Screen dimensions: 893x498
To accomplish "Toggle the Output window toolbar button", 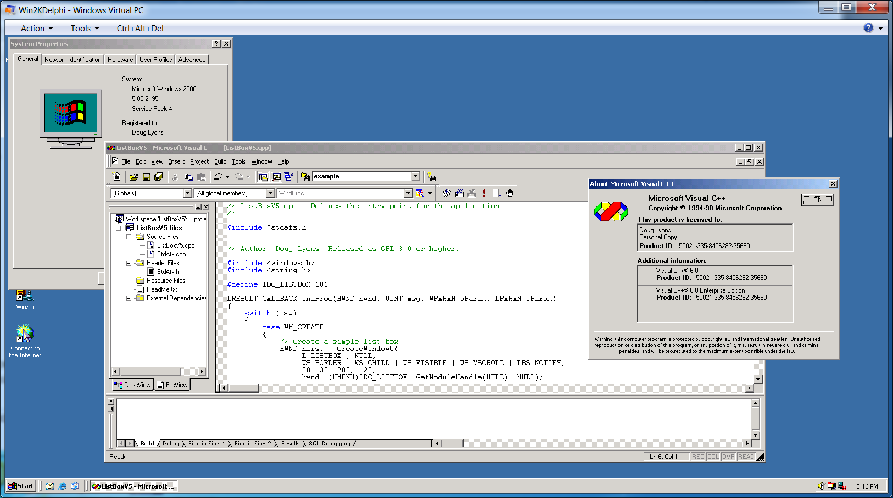I will [x=276, y=177].
